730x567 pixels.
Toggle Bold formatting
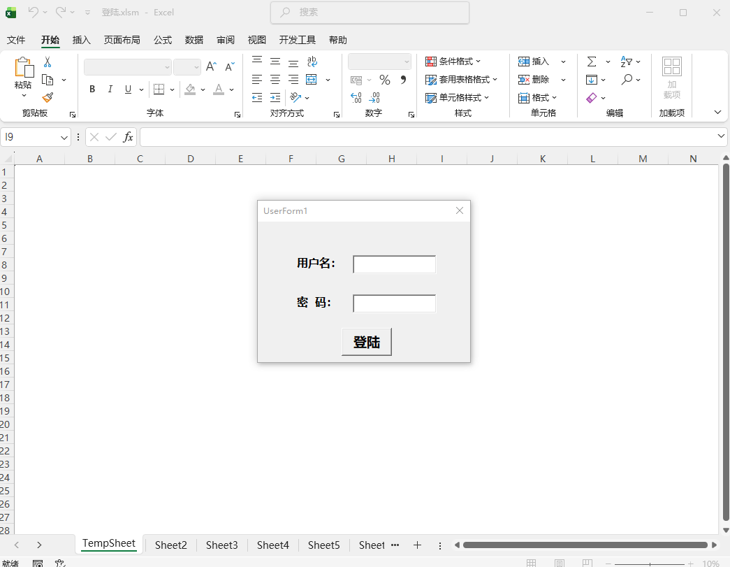tap(92, 89)
